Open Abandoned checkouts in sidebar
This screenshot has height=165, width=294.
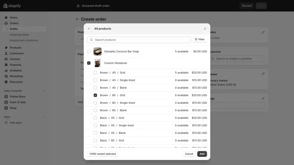(24, 40)
